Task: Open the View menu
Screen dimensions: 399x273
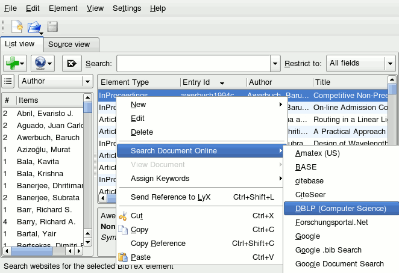Action: (x=95, y=8)
